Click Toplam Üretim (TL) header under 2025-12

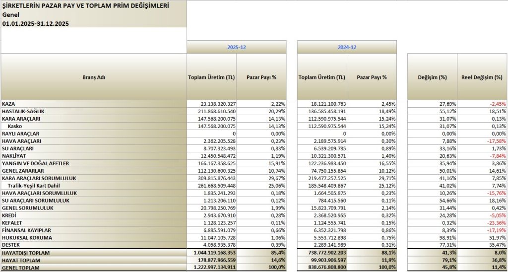(211, 77)
